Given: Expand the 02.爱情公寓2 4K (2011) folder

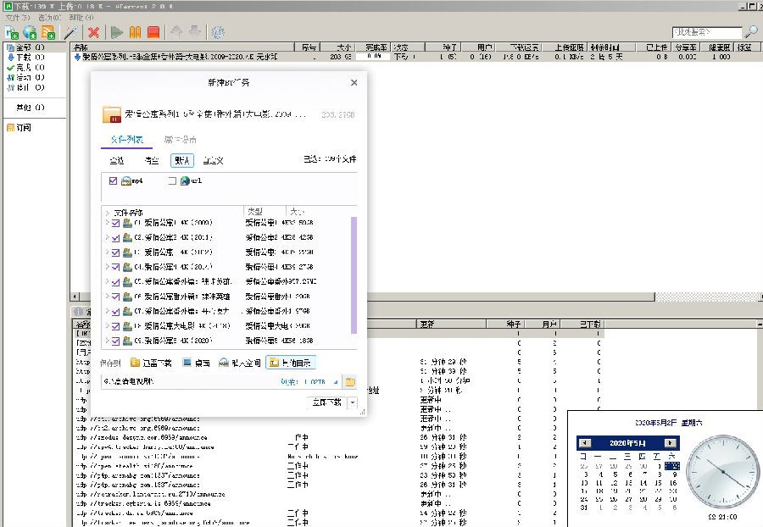Looking at the screenshot, I should (107, 237).
